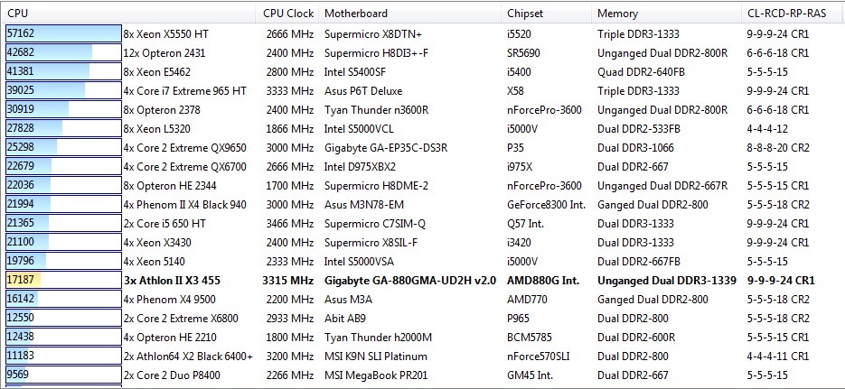845x389 pixels.
Task: Select the 4x Phenom X4 9500 row
Action: click(x=169, y=299)
